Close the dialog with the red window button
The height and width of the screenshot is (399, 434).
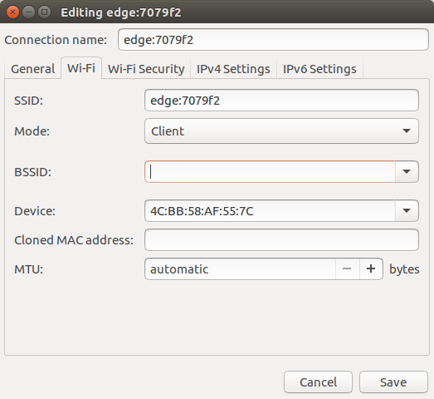(12, 12)
